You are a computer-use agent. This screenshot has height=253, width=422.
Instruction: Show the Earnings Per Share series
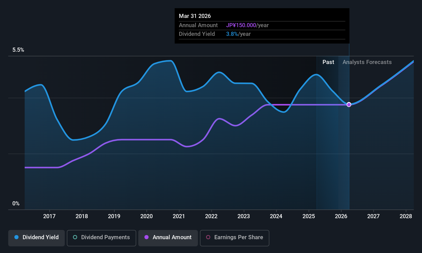(x=234, y=238)
